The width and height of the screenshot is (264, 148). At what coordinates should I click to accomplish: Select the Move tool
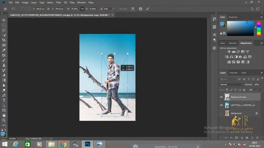(4, 20)
